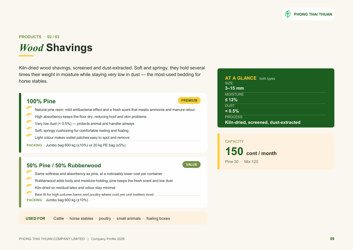Screen dimensions: 353x250
Task: Click the yellow underline bar below title
Action: tap(26, 56)
